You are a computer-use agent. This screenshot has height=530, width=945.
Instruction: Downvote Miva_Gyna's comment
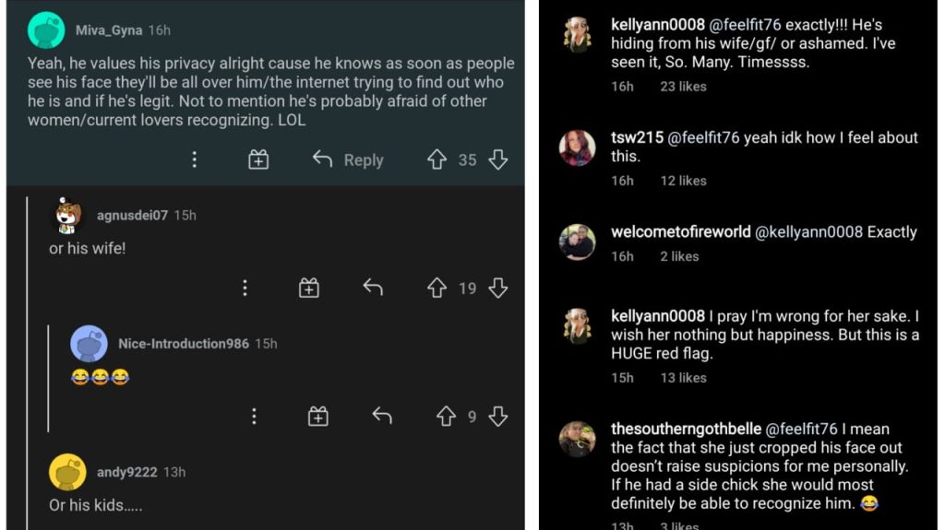(498, 160)
